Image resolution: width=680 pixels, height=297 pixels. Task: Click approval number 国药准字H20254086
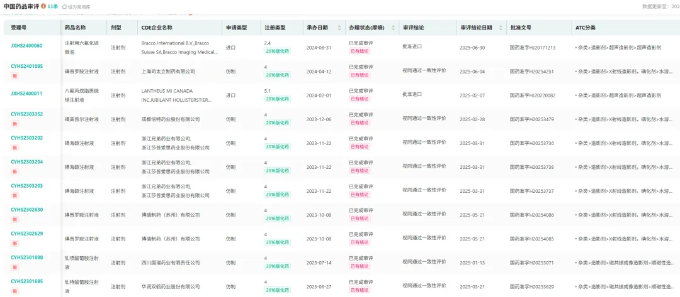point(531,214)
